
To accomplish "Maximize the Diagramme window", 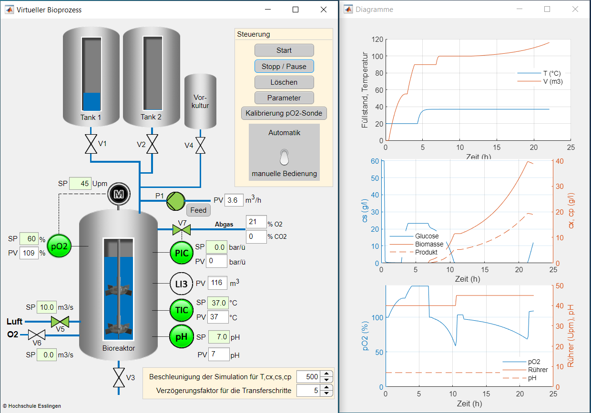I will (x=547, y=10).
